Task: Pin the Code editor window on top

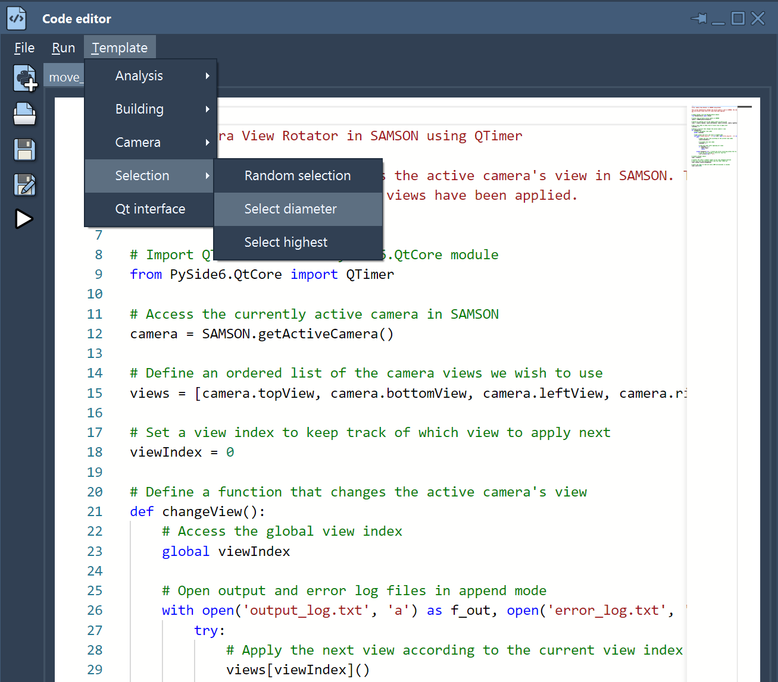Action: tap(698, 18)
